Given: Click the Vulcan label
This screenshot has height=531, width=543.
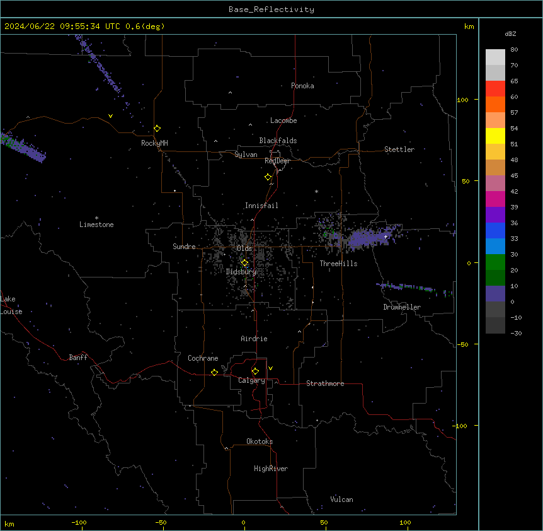Looking at the screenshot, I should [x=342, y=499].
